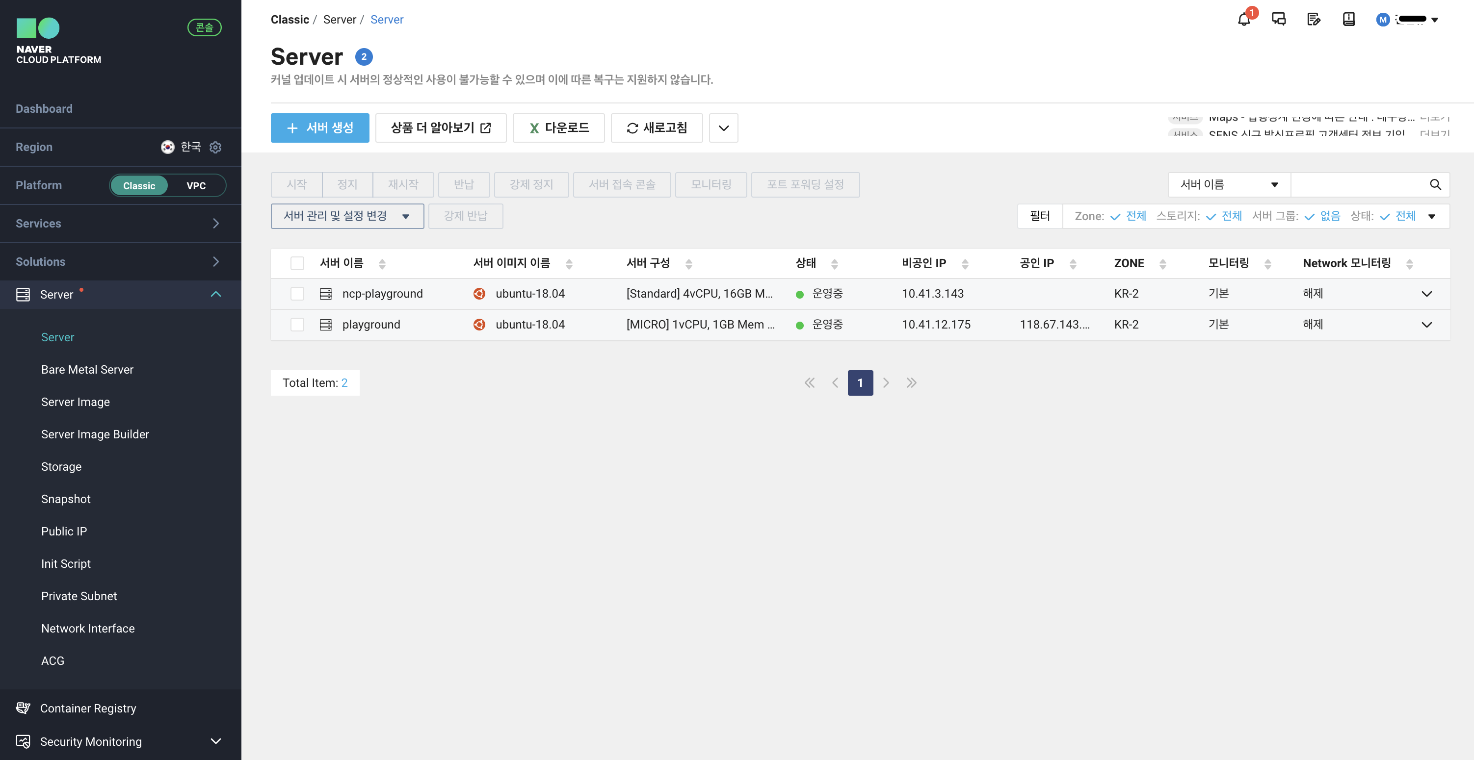Click the memo edit icon in header

click(1314, 20)
